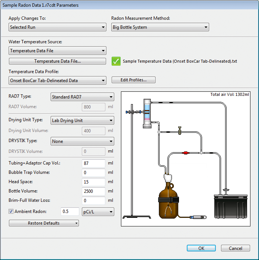Open the Restore Defaults dropdown button
The height and width of the screenshot is (260, 259).
tap(44, 223)
